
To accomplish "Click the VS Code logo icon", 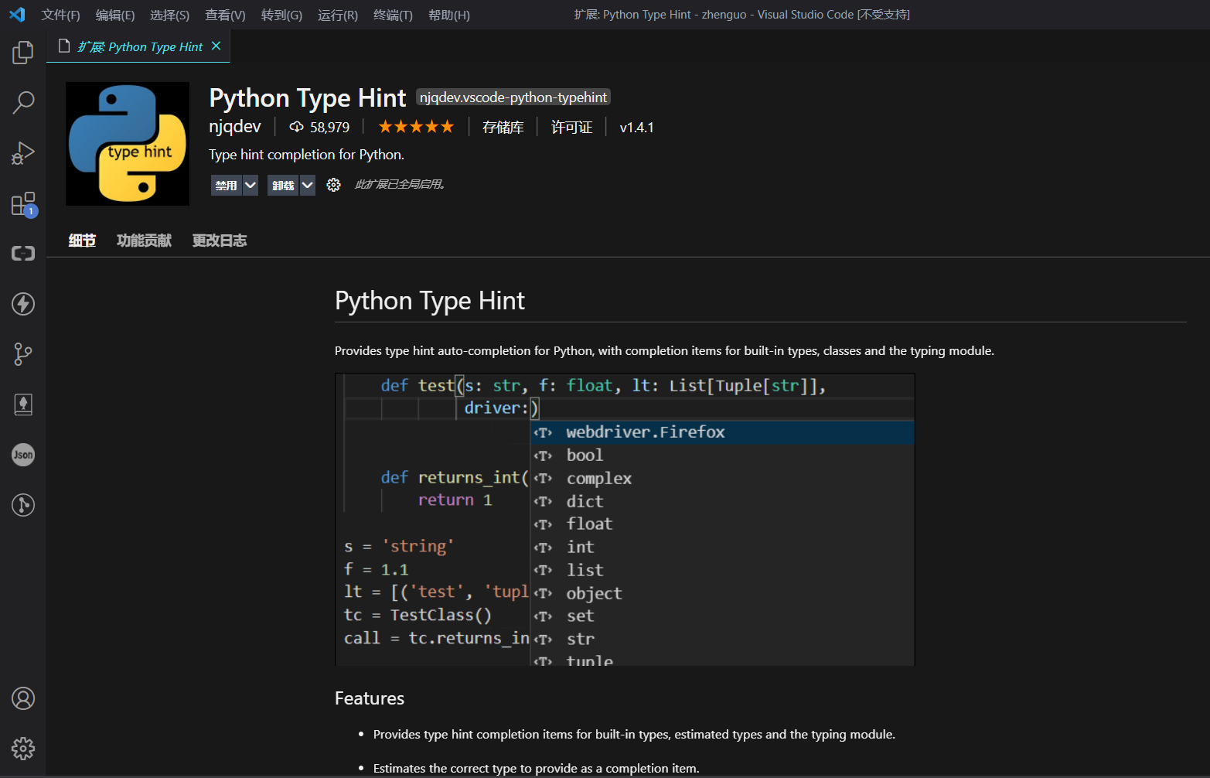I will pyautogui.click(x=17, y=15).
